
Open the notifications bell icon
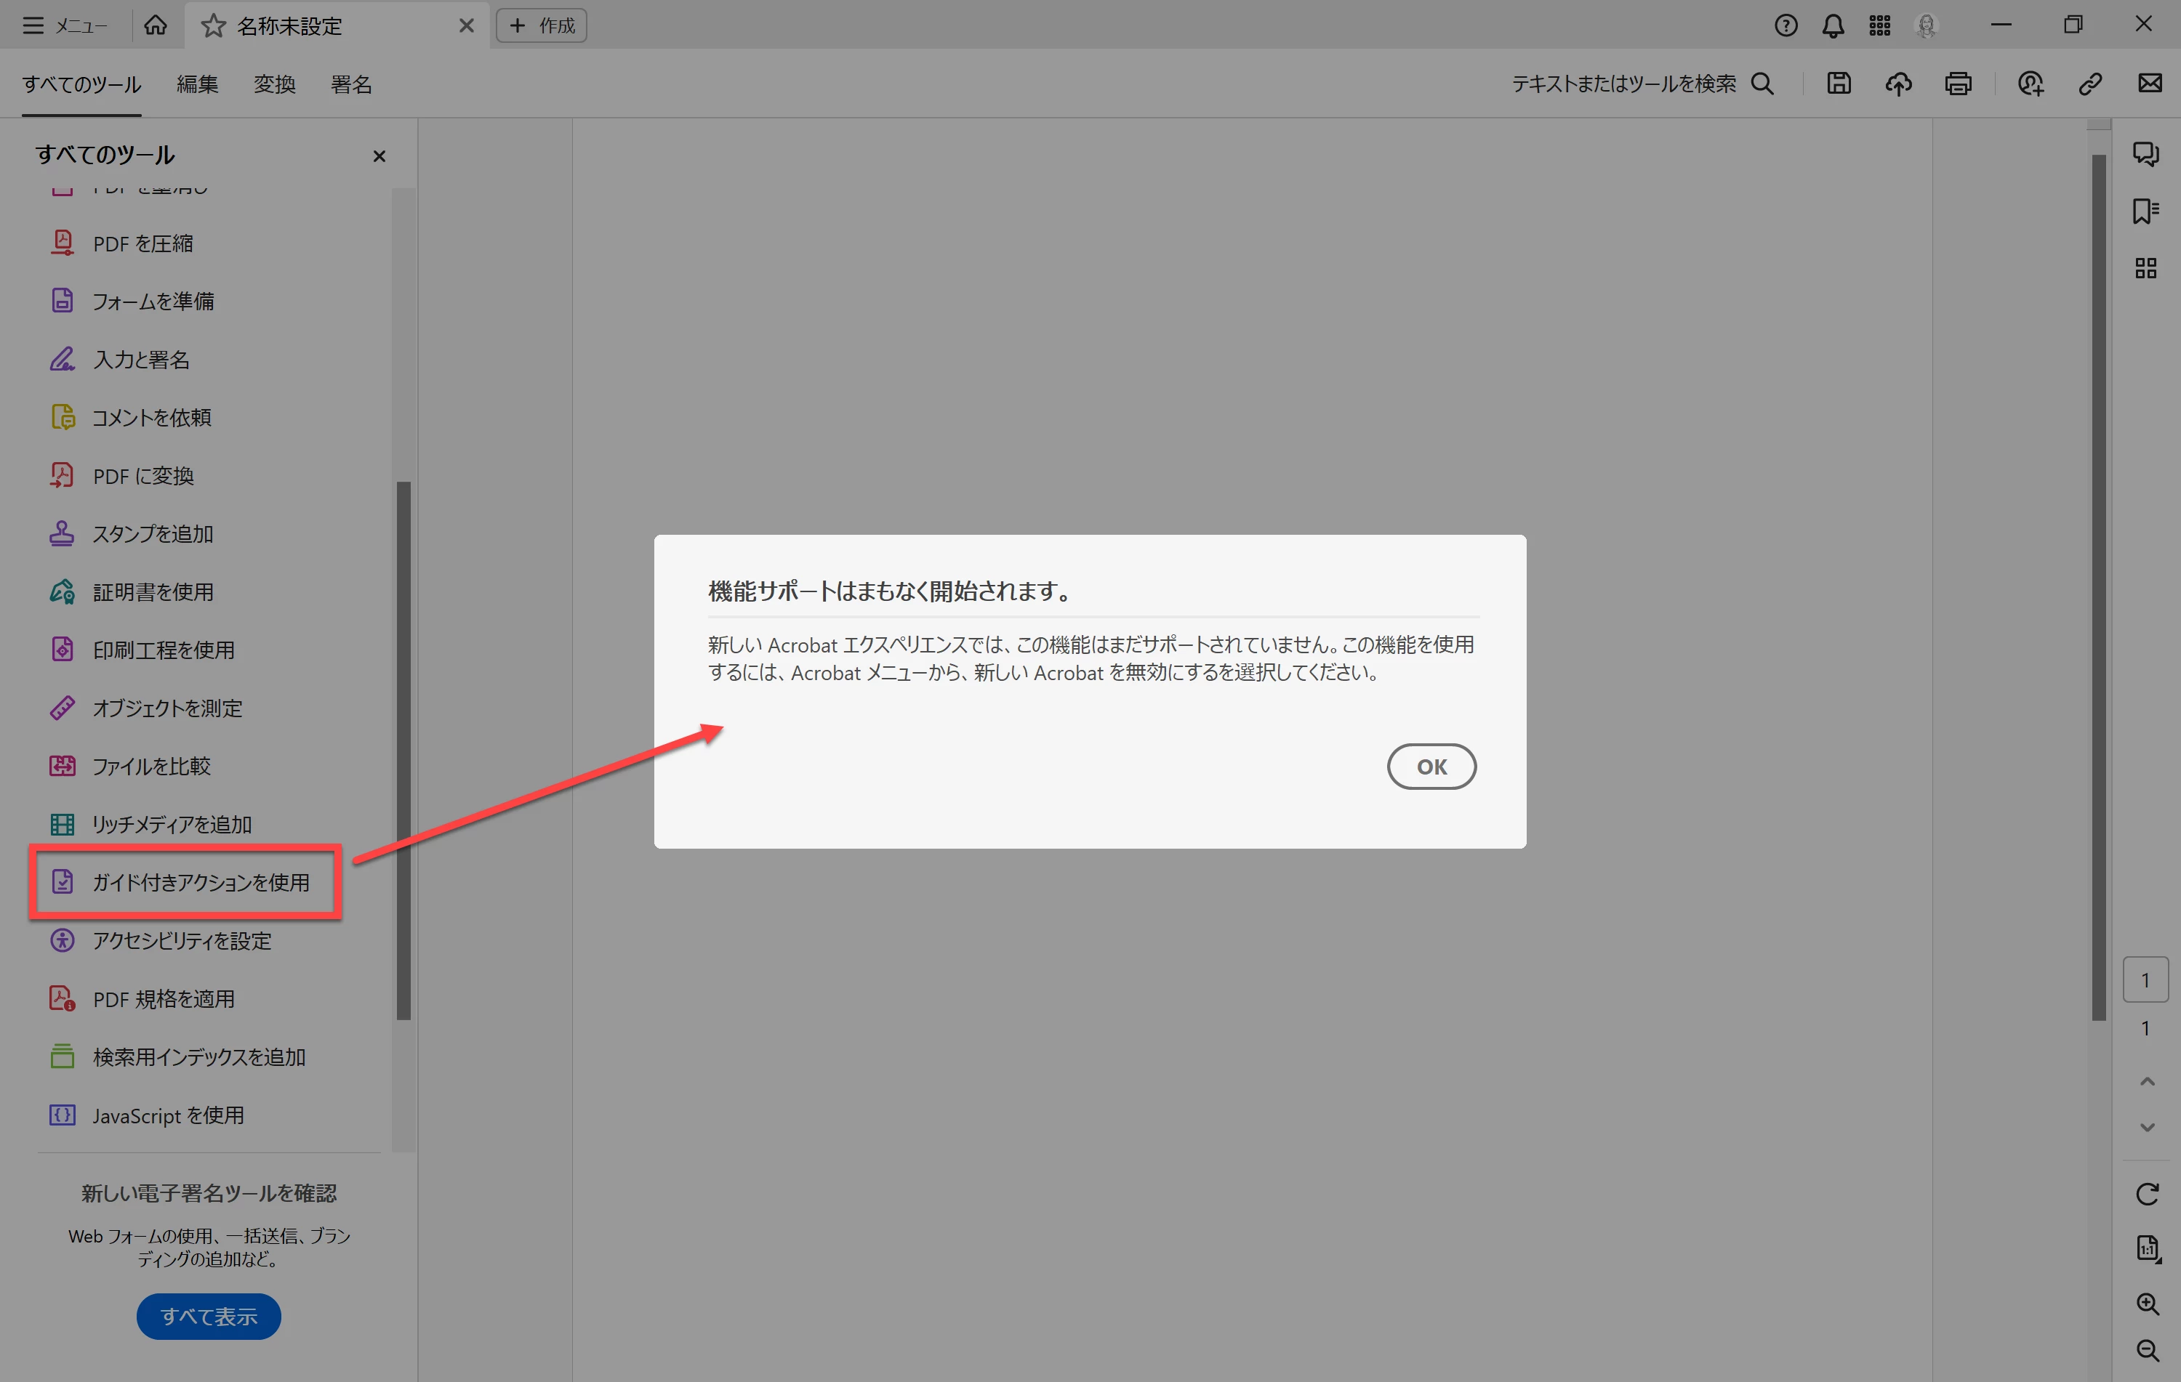click(x=1832, y=25)
